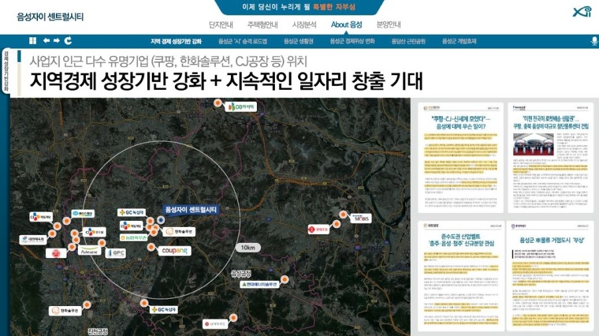Click the orange marker next to DB하이텍
This screenshot has height=336, width=599.
218,102
